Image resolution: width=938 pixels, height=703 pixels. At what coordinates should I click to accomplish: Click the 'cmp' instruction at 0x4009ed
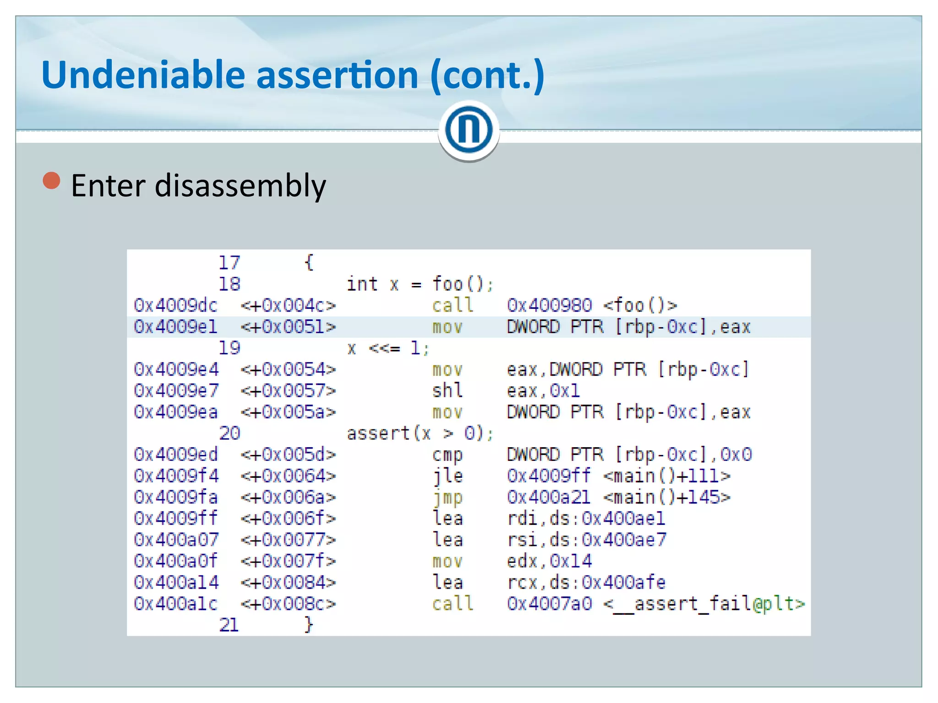point(447,455)
